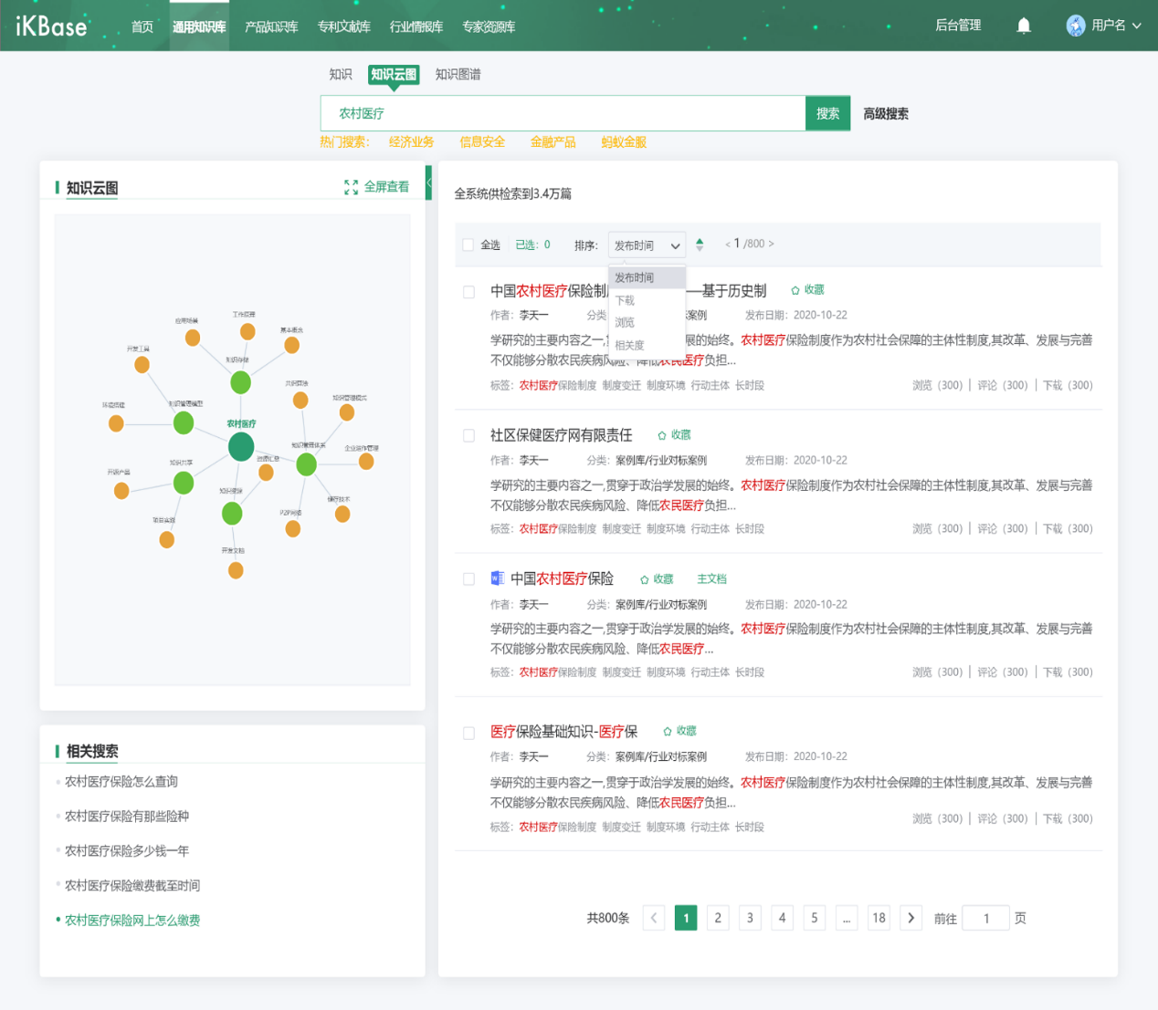Viewport: 1158px width, 1010px height.
Task: Open the 高级搜索 advanced search link
Action: tap(885, 114)
